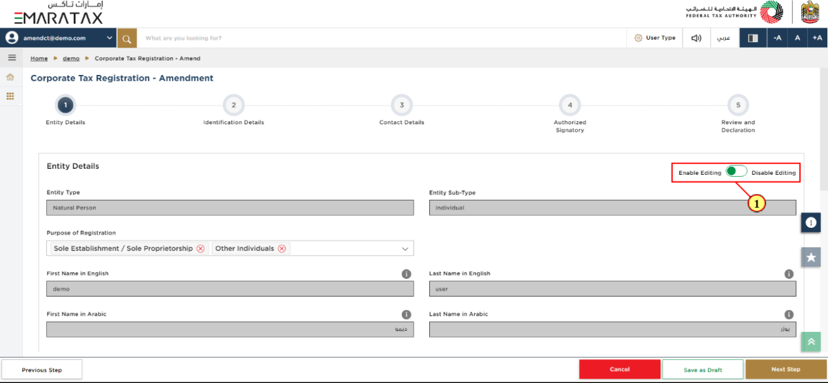Image resolution: width=828 pixels, height=383 pixels.
Task: Click the Entity Type field
Action: 230,208
